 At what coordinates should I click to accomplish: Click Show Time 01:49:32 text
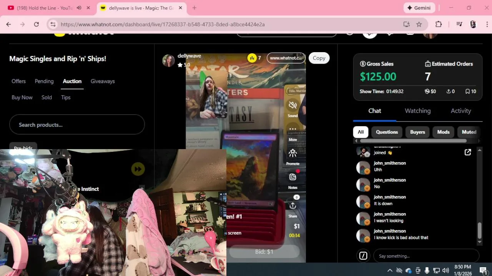click(x=381, y=91)
